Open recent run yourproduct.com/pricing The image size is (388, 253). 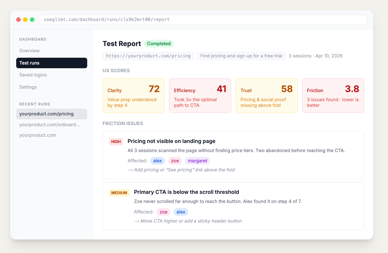click(51, 114)
